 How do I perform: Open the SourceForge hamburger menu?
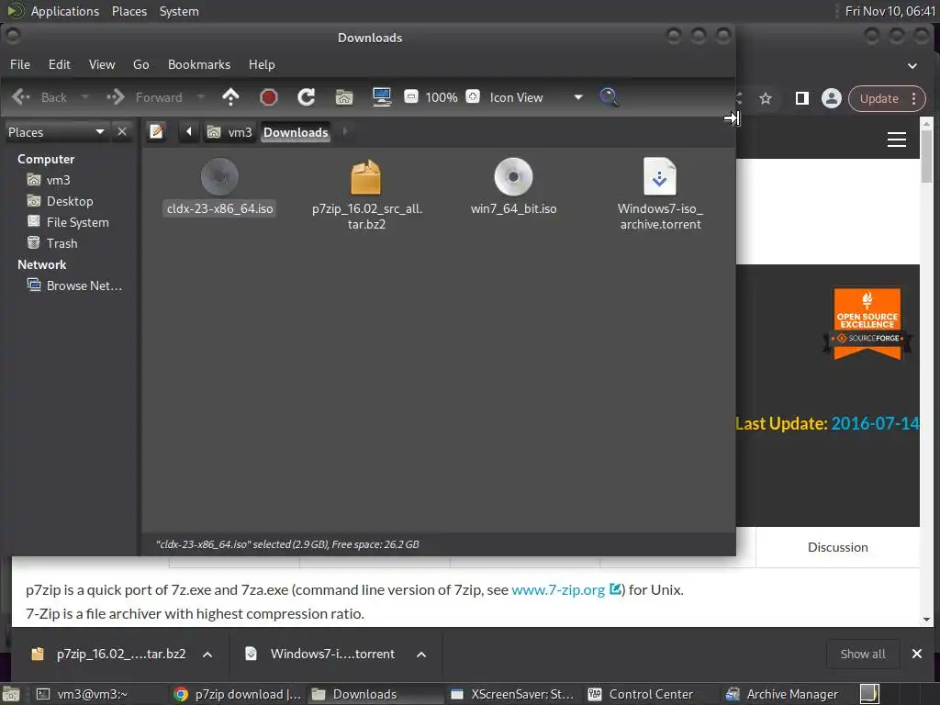pos(897,140)
